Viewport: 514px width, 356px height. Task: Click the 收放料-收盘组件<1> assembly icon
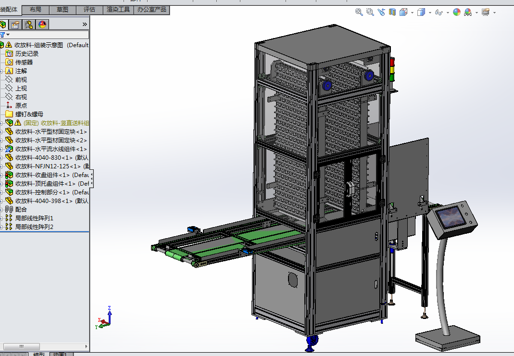(9, 175)
